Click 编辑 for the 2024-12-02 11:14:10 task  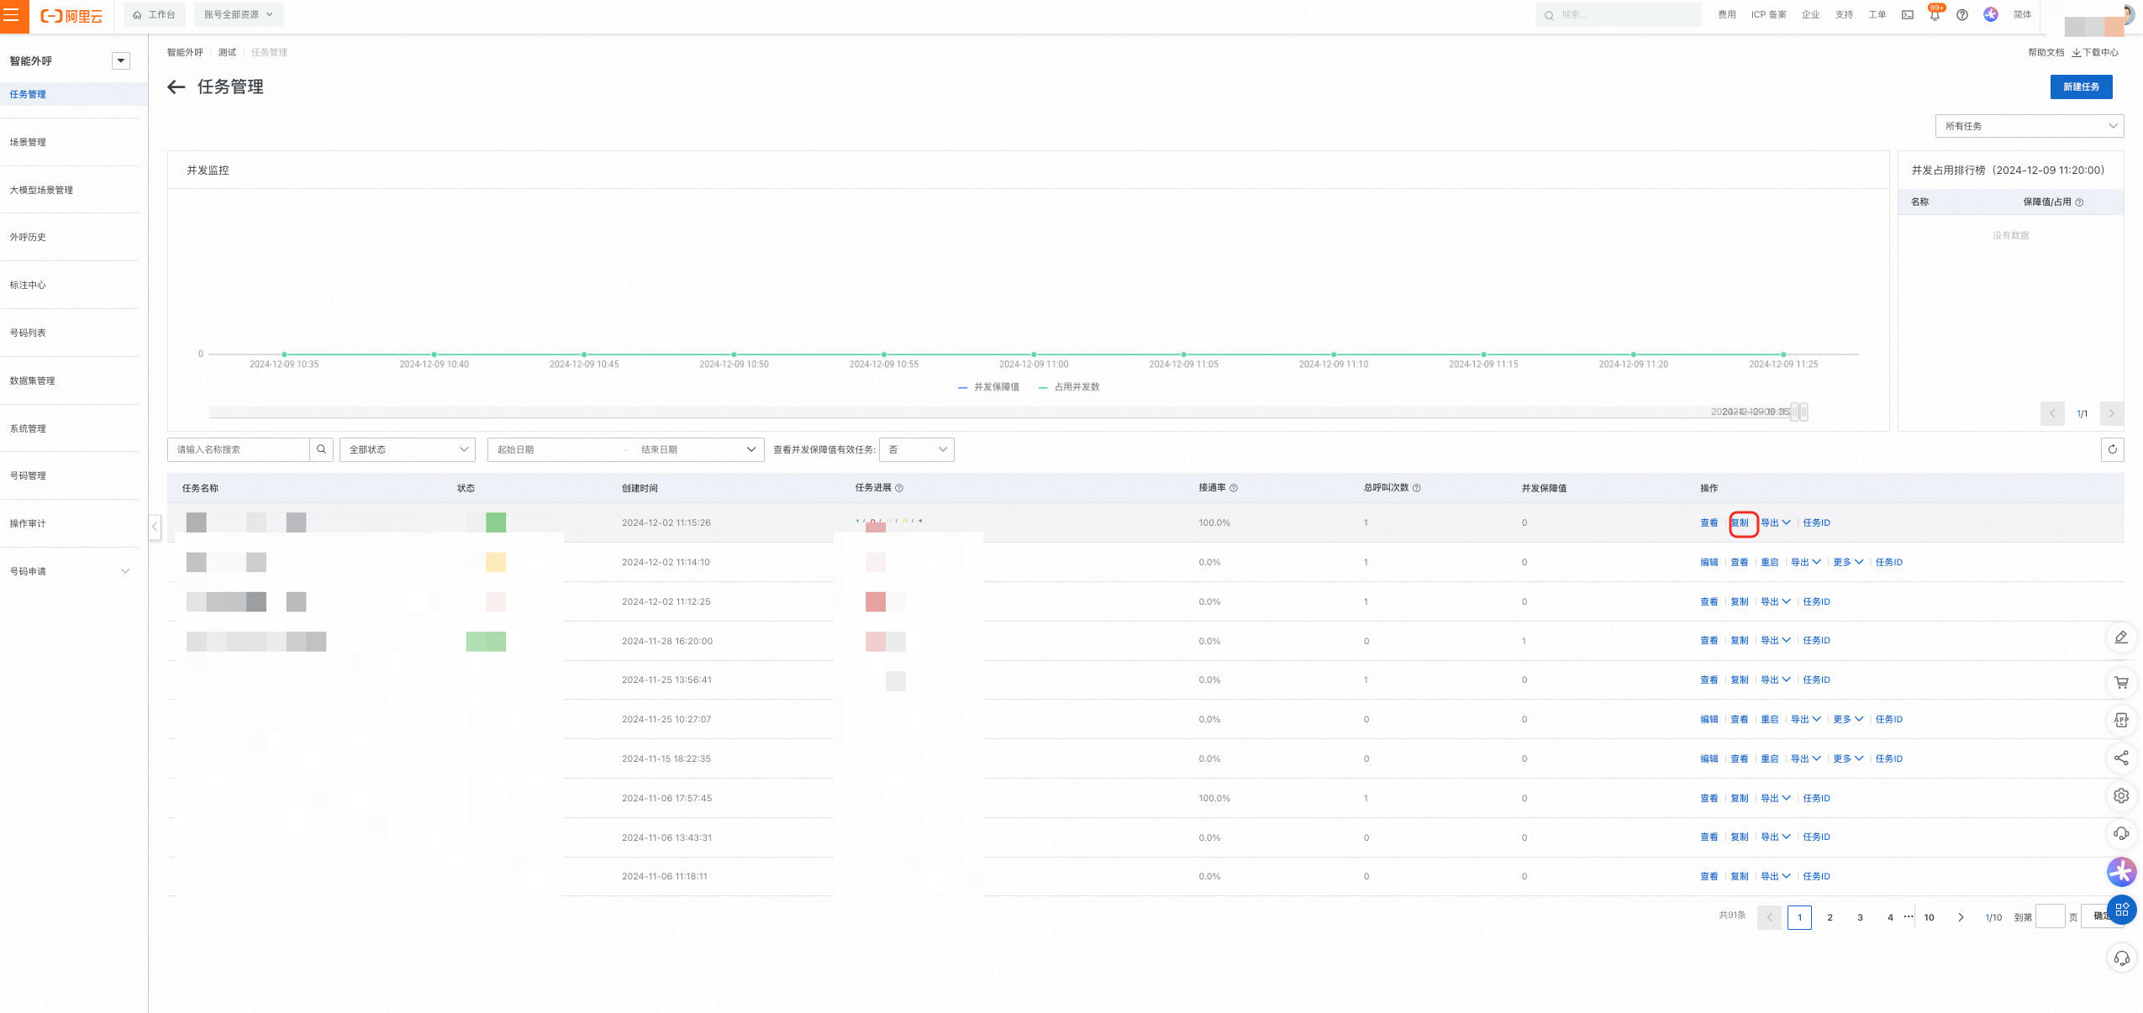coord(1709,562)
